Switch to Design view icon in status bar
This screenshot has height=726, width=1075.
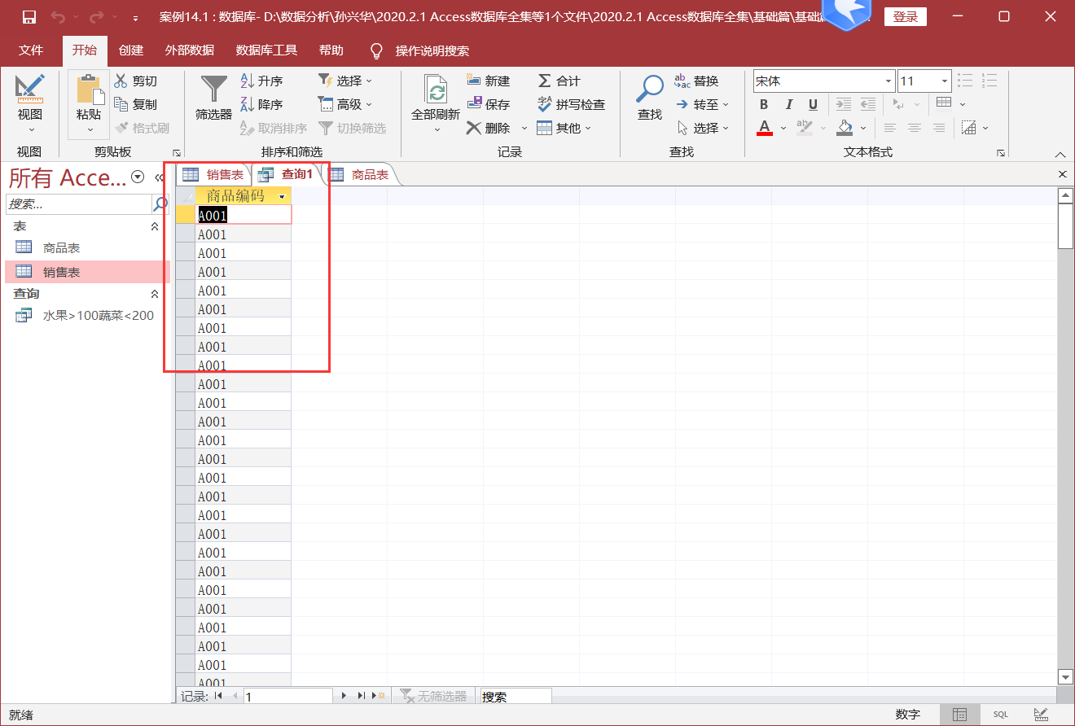click(x=1040, y=715)
